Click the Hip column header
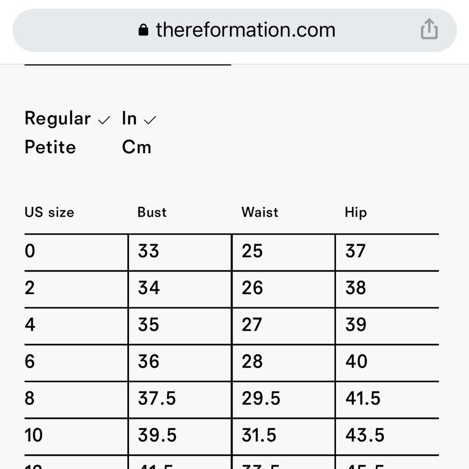This screenshot has height=469, width=469. [x=356, y=212]
